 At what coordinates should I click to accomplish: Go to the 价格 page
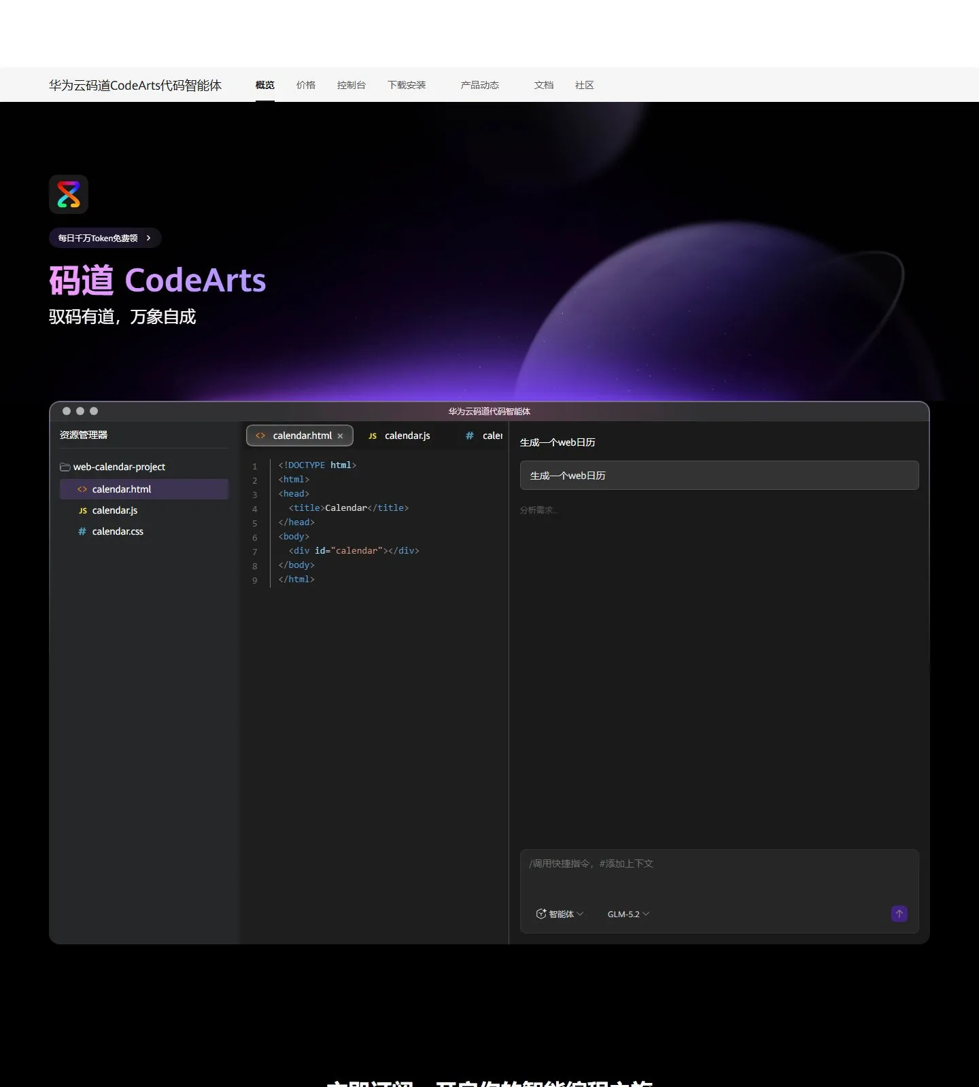306,85
